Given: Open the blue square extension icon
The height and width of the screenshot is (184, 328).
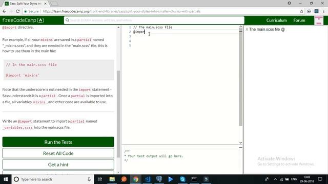Looking at the screenshot, I should point(316,11).
